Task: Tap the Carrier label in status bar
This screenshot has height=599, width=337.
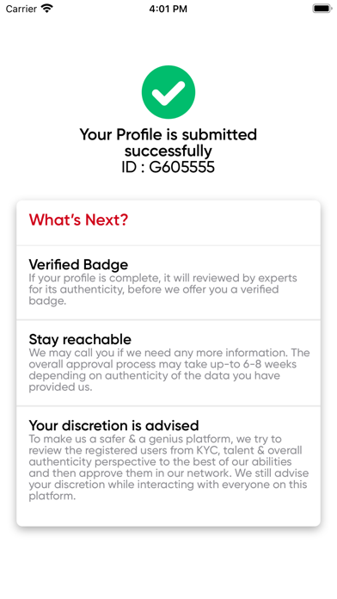Action: pyautogui.click(x=21, y=9)
